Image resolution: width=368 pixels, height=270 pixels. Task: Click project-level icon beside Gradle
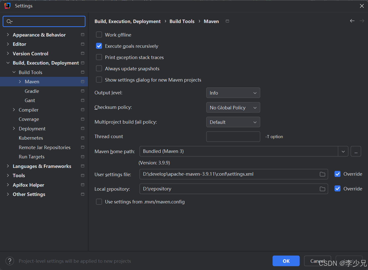[83, 91]
